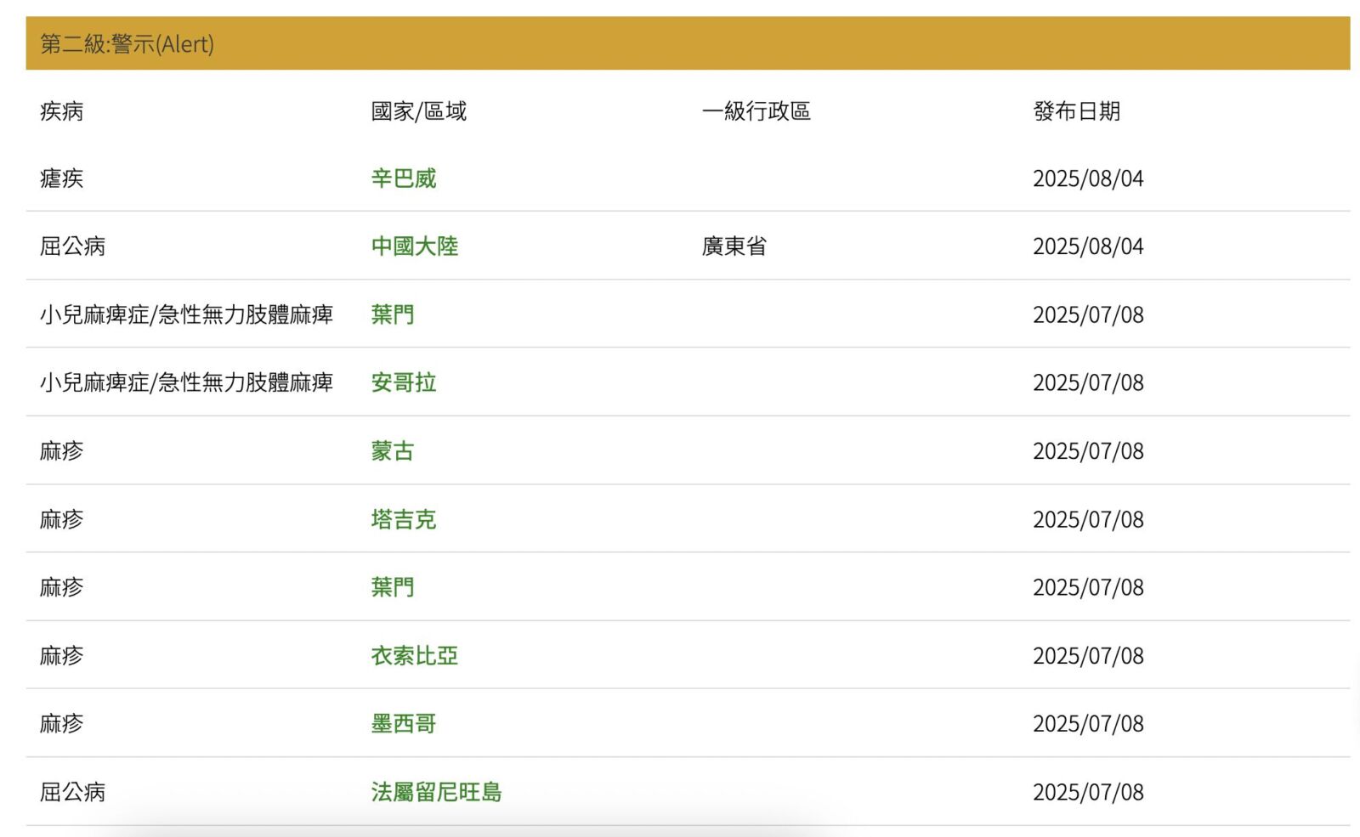Click the 廣東省 cell
The image size is (1360, 837).
click(x=734, y=246)
